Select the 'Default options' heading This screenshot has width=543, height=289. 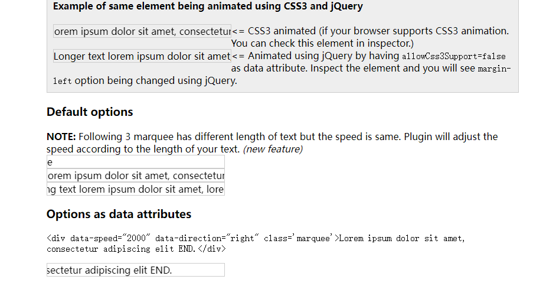[x=90, y=112]
